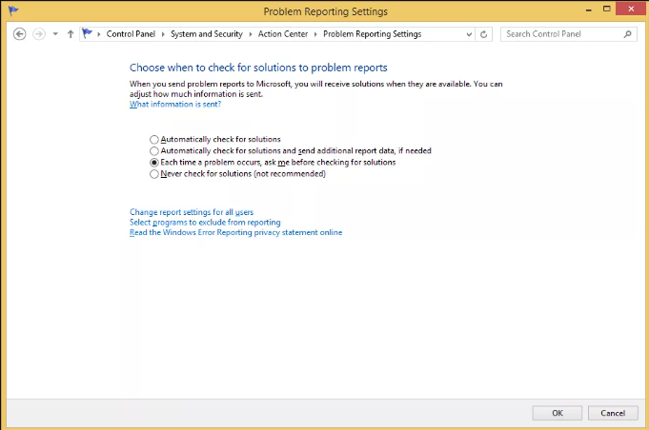Go up one level with Up arrow
The image size is (649, 430).
(x=71, y=34)
